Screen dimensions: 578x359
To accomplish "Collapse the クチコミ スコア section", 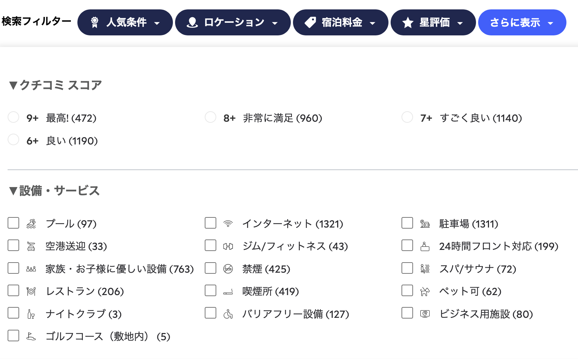I will 55,85.
